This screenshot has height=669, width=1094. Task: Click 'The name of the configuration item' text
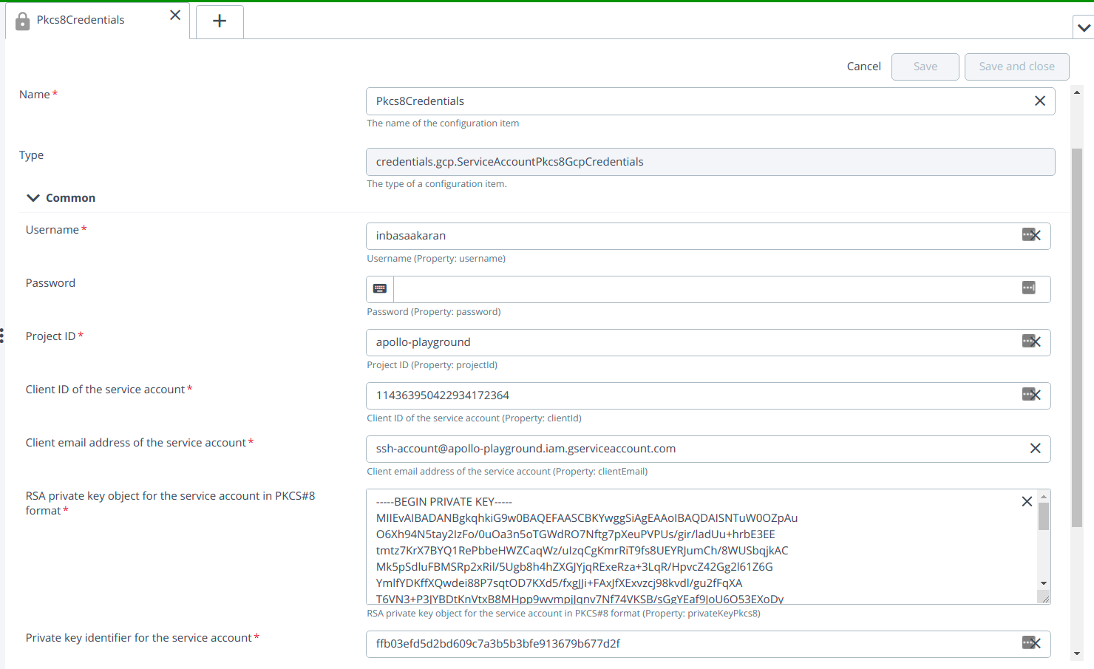click(443, 123)
